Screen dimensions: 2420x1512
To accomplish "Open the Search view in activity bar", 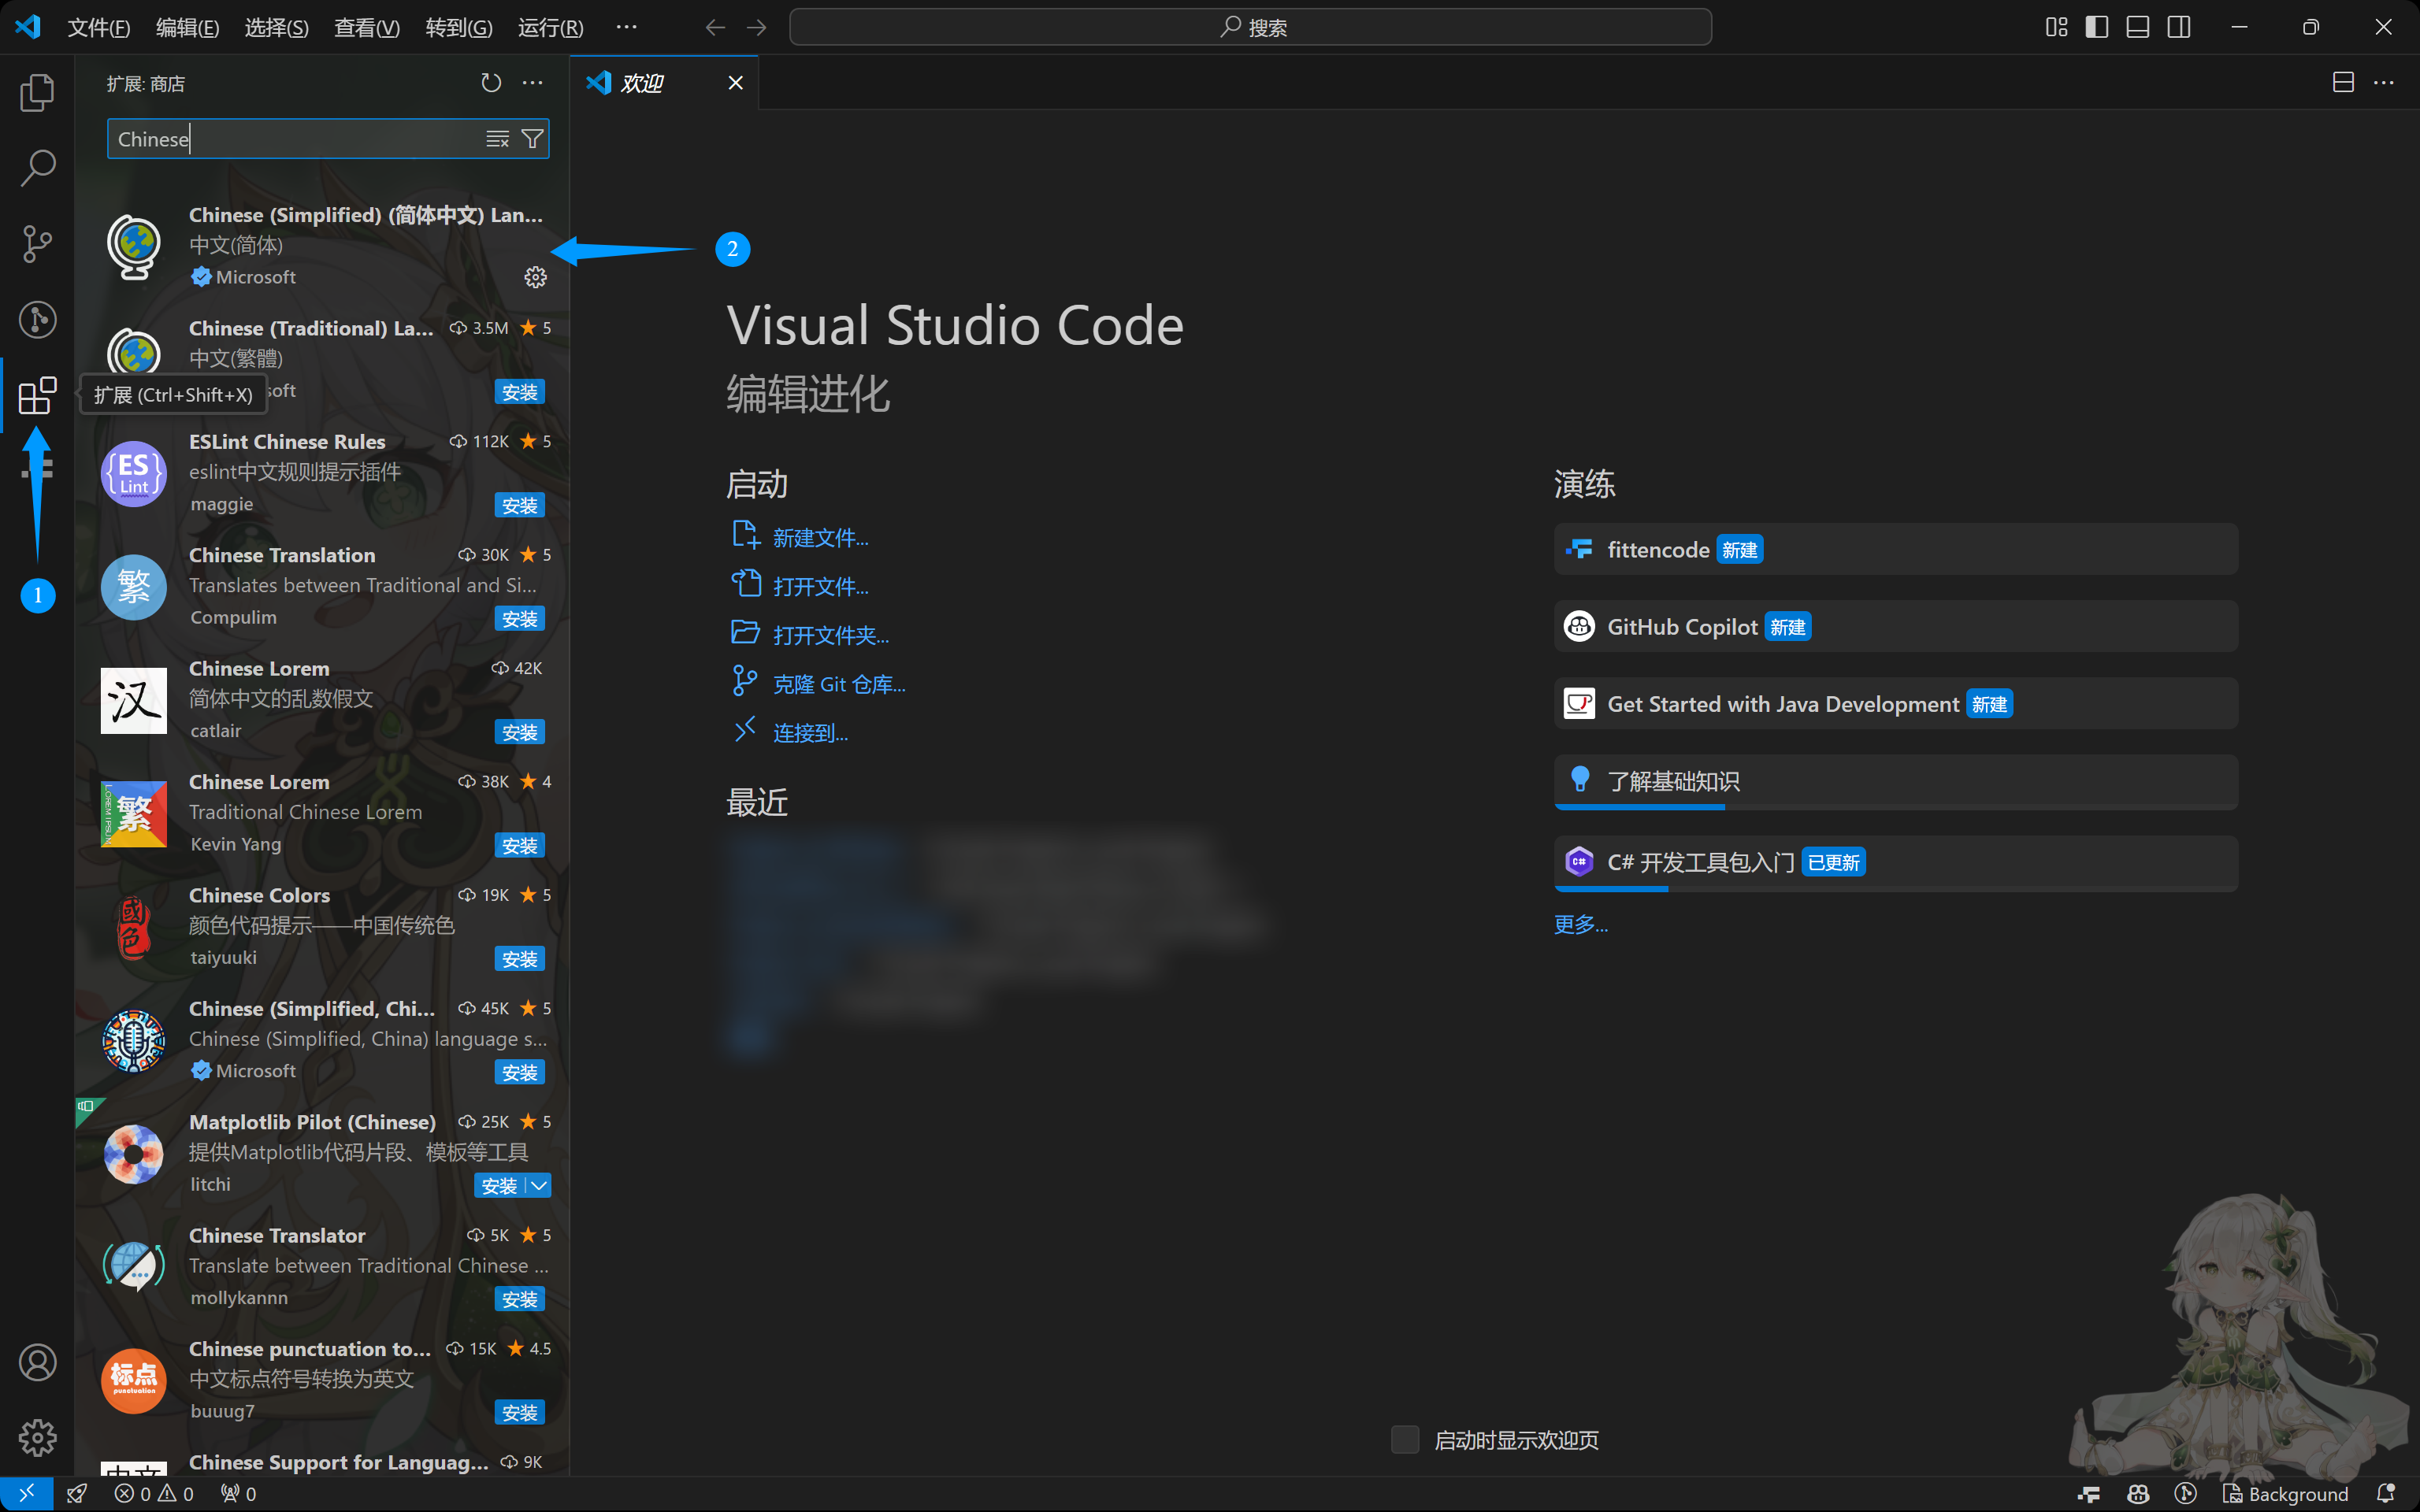I will tap(37, 168).
